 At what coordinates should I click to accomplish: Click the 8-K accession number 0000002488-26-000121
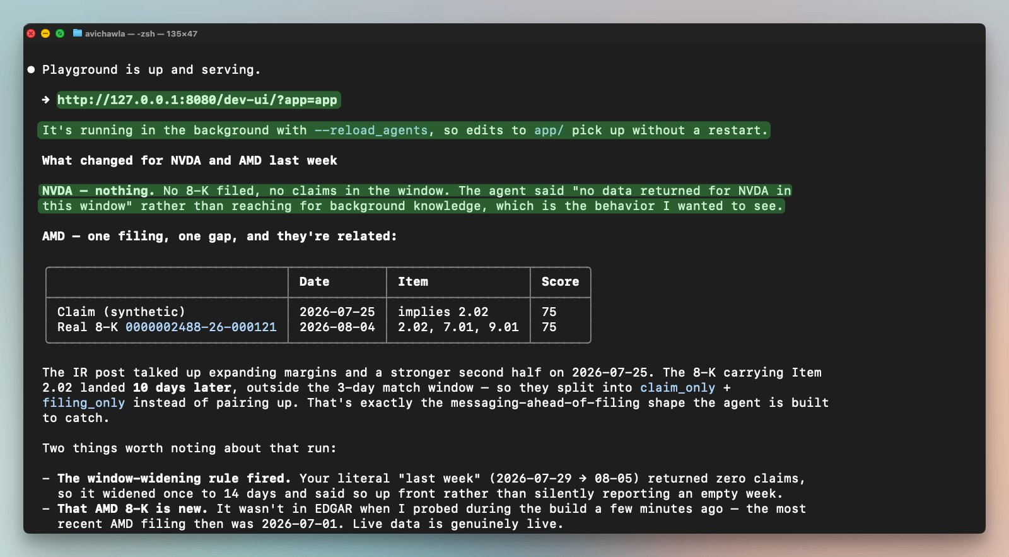(x=201, y=327)
